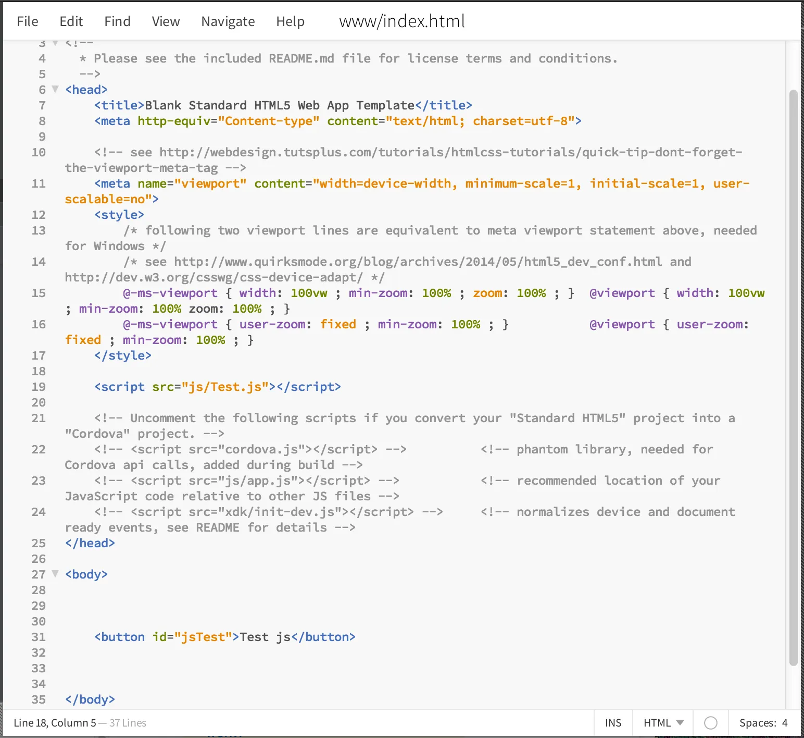Click line number 31 in the gutter
Image resolution: width=804 pixels, height=738 pixels.
tap(39, 637)
